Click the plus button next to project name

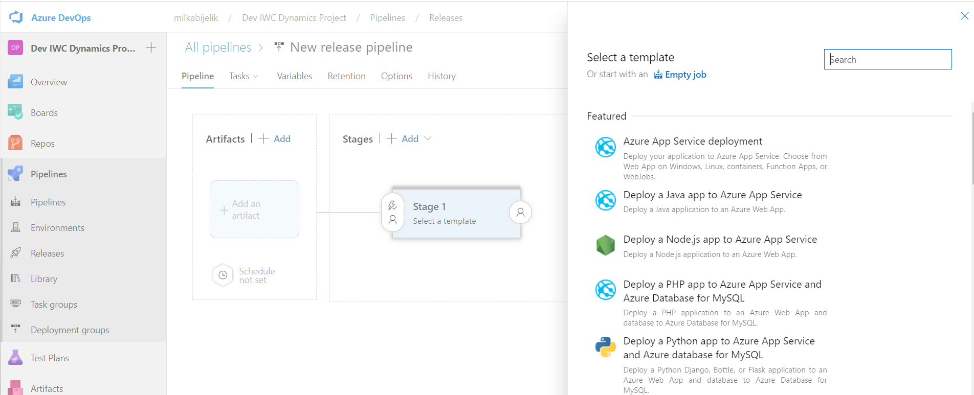pyautogui.click(x=151, y=48)
